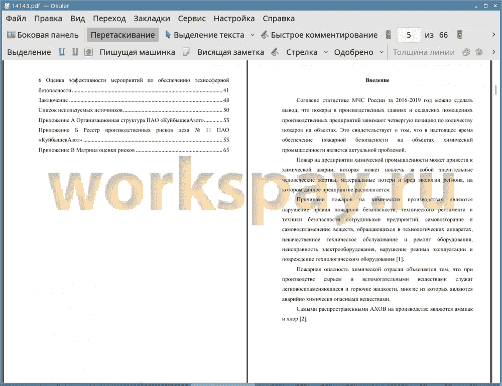Toggle the Боковая панель sidebar button
Image resolution: width=502 pixels, height=386 pixels.
(43, 35)
